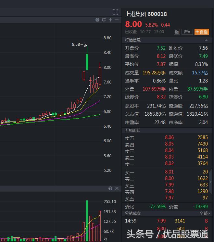Zoom out the candlestick chart with minus
The height and width of the screenshot is (242, 214).
pos(117,20)
